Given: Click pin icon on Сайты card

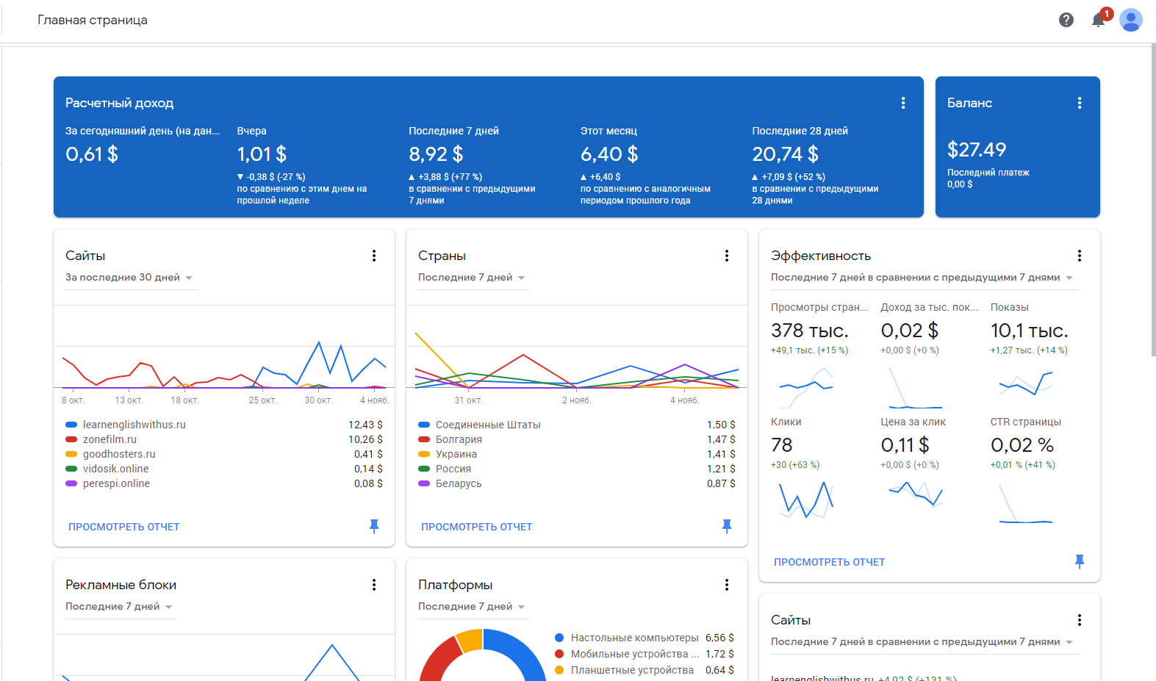Looking at the screenshot, I should click(x=374, y=526).
